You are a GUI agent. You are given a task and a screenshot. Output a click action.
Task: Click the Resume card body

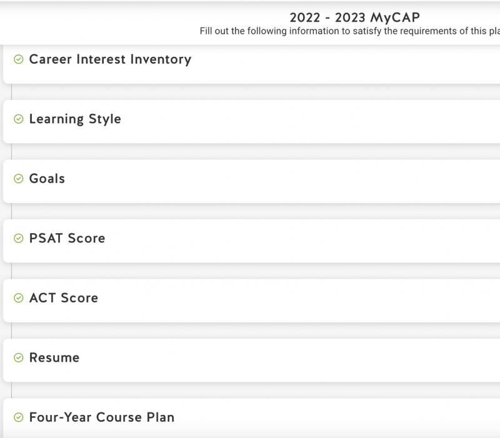250,357
